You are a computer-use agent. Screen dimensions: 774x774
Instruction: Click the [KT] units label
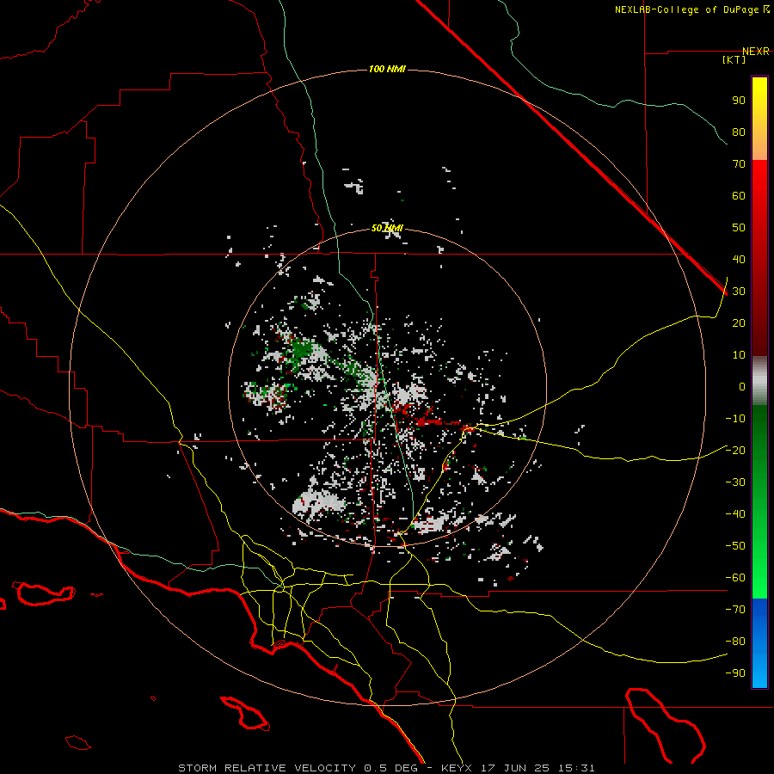tap(734, 59)
